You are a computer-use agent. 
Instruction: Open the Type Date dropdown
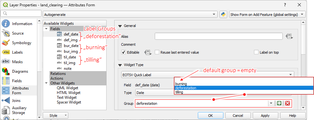(x=155, y=93)
